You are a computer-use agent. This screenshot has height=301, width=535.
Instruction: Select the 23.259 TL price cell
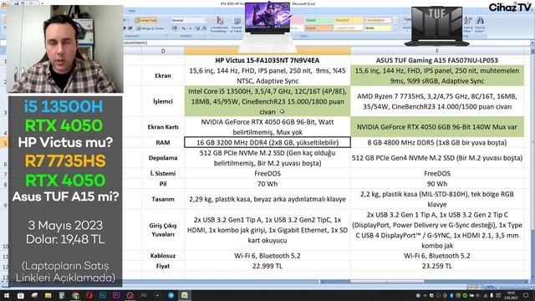click(437, 266)
